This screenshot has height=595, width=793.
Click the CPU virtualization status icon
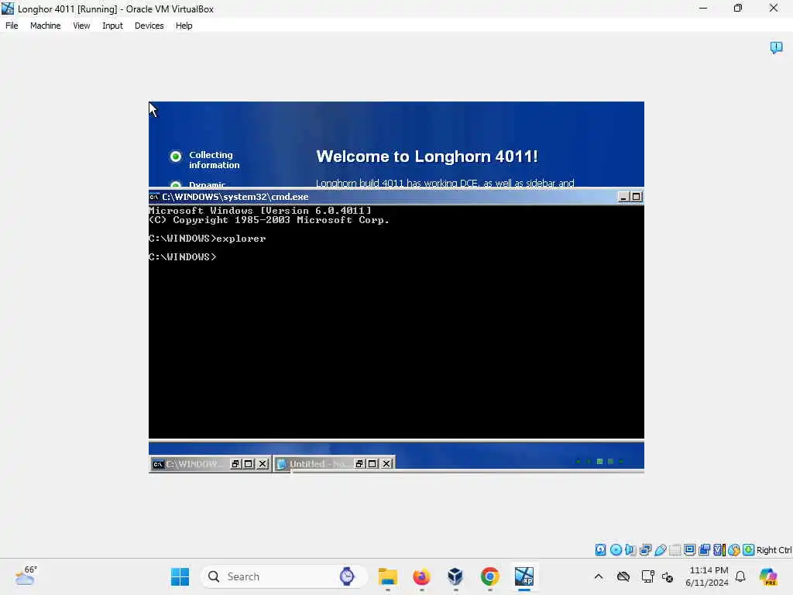click(719, 550)
